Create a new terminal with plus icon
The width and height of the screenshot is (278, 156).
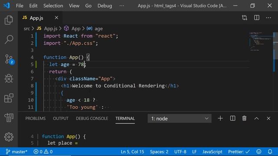tap(220, 118)
